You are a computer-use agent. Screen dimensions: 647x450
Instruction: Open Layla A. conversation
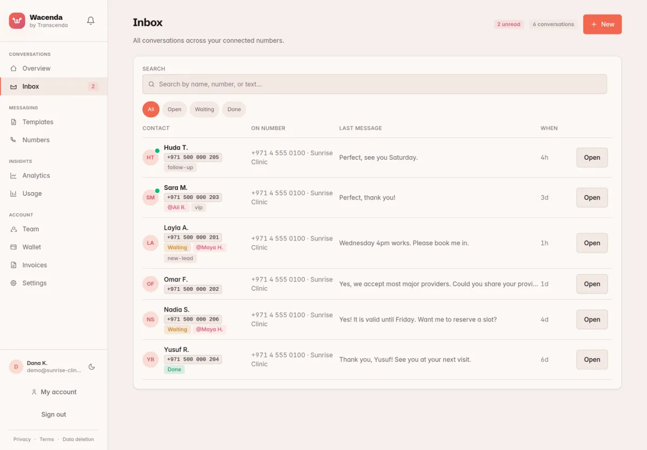pos(592,243)
